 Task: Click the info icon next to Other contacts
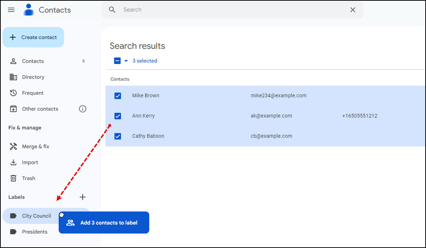[82, 108]
